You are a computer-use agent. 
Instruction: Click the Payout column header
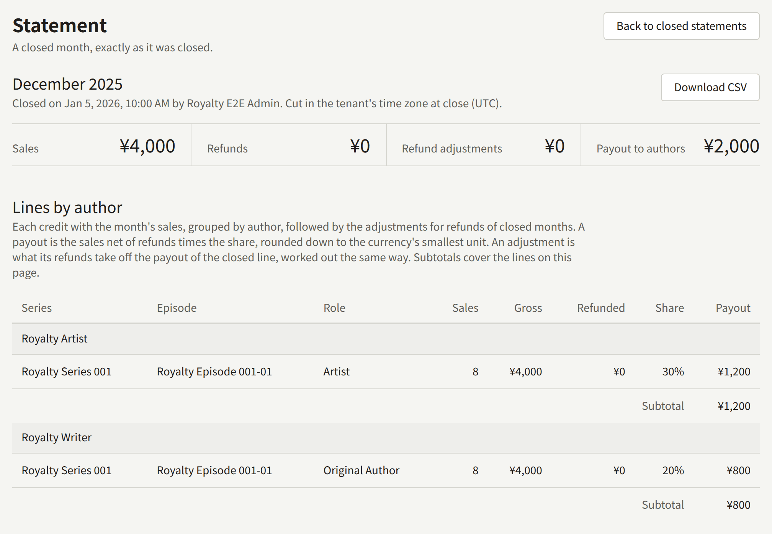(x=733, y=308)
